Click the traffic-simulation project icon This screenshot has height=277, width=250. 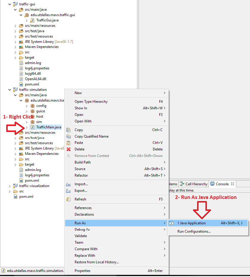[15, 90]
